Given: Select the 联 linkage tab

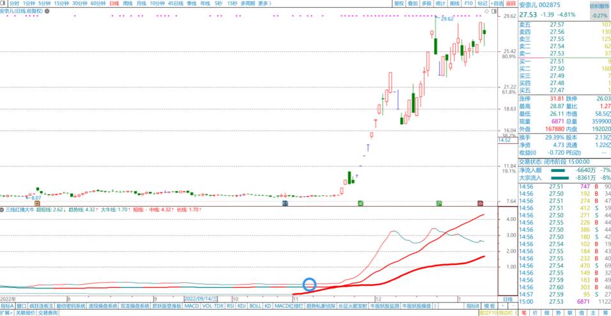Looking at the screenshot, I should (569, 313).
